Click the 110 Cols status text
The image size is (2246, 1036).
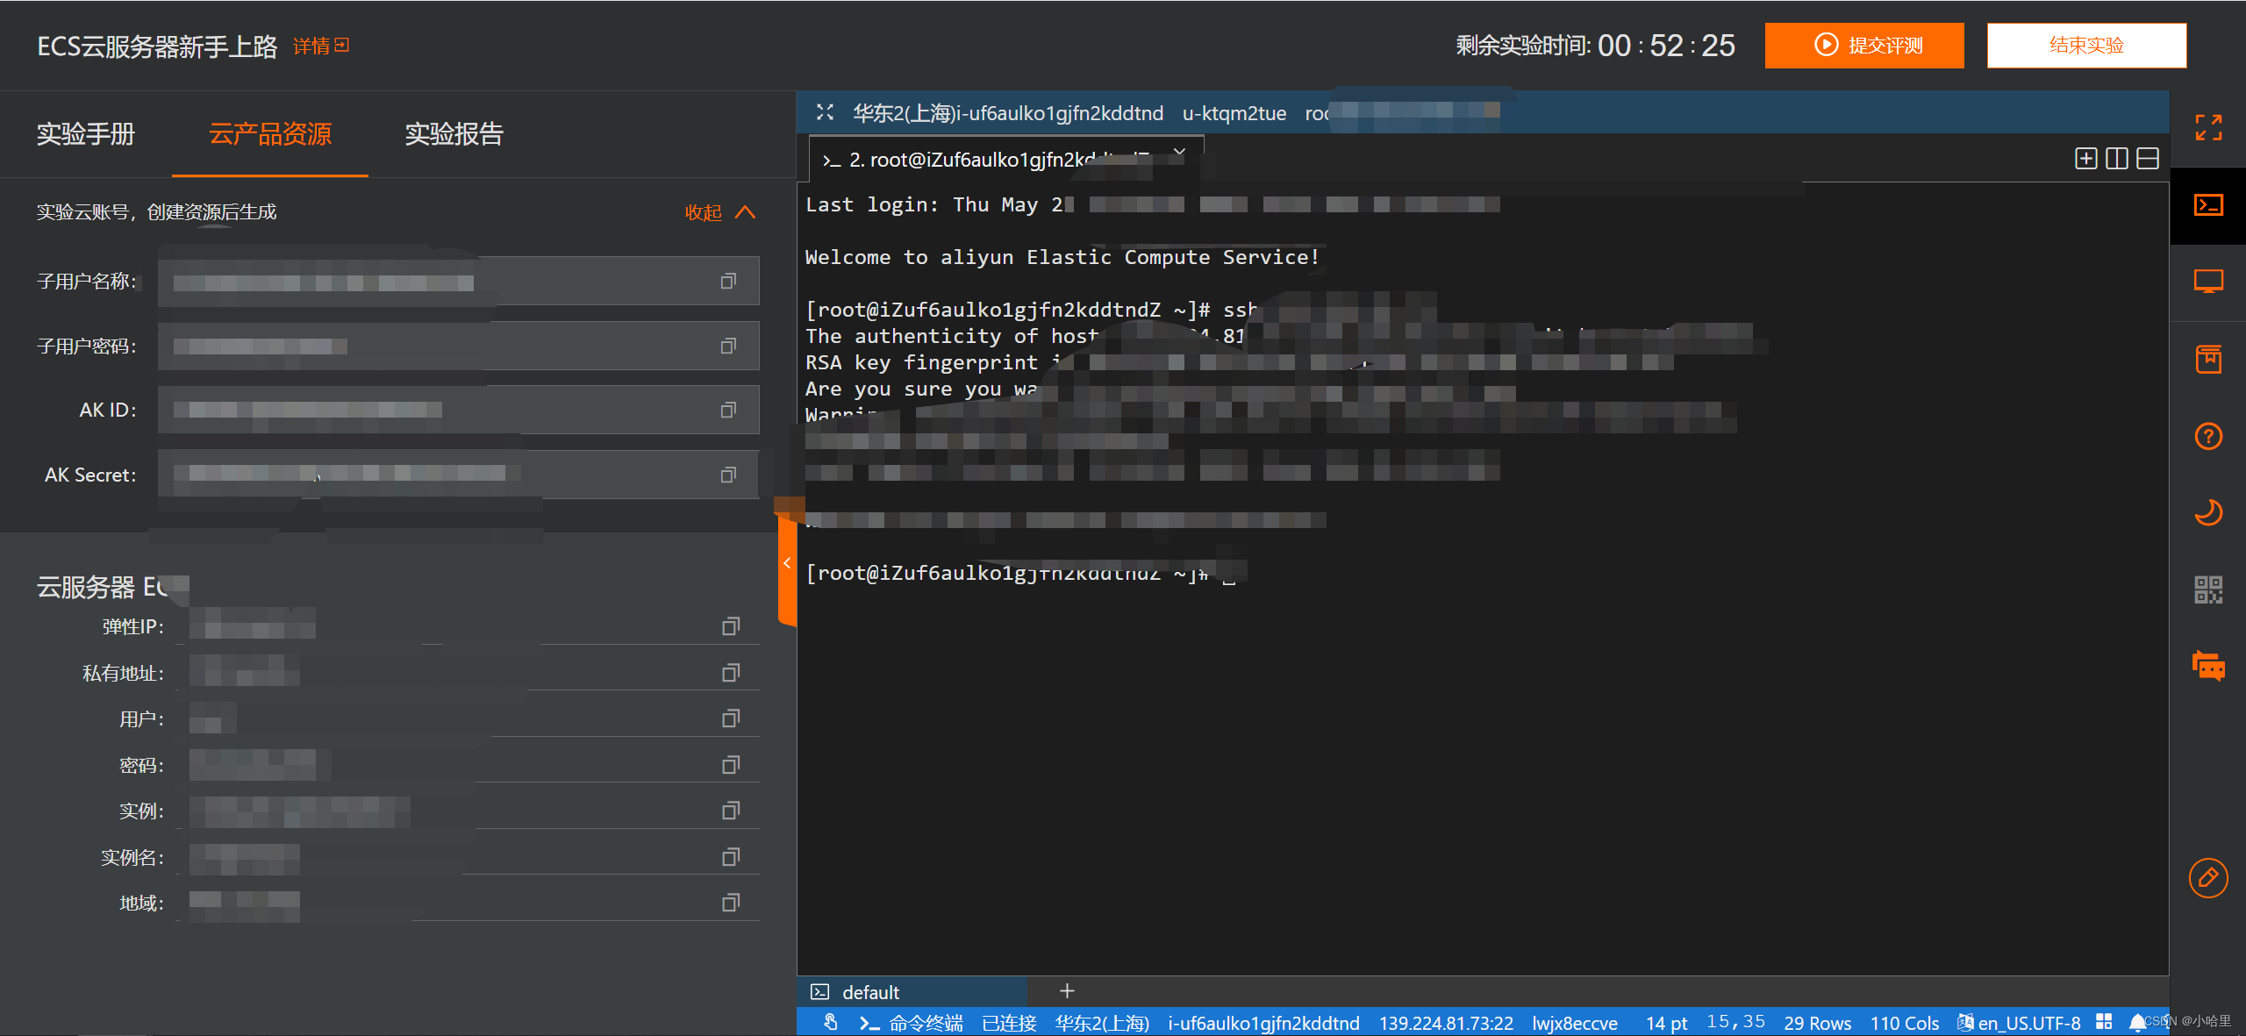click(x=1905, y=1023)
